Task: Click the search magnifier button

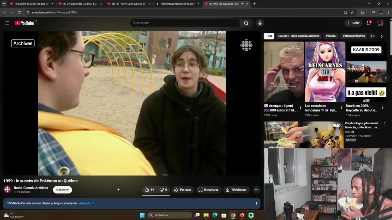Action: click(246, 23)
